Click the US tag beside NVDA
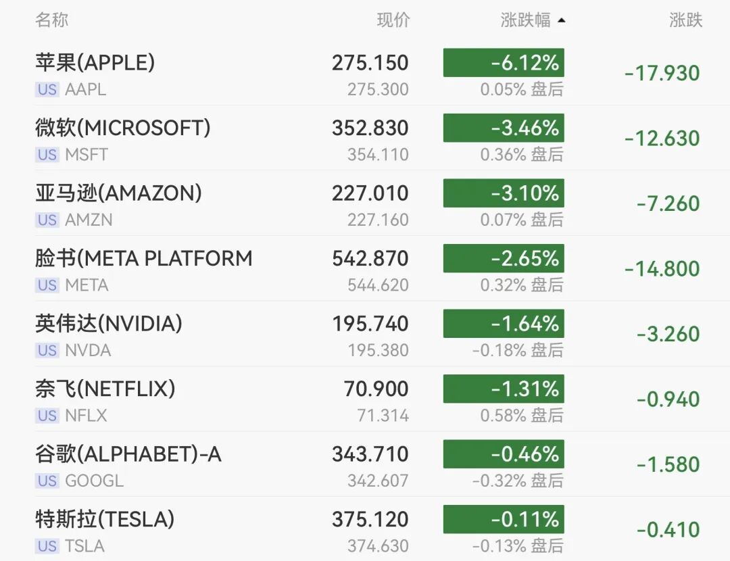The height and width of the screenshot is (561, 730). tap(47, 350)
